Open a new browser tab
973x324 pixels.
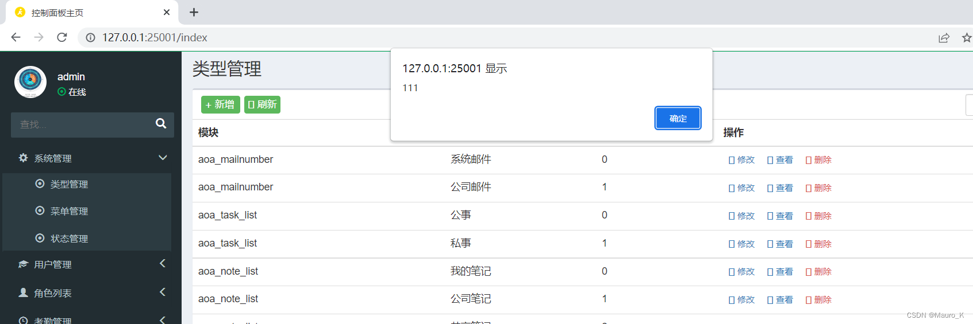[194, 12]
